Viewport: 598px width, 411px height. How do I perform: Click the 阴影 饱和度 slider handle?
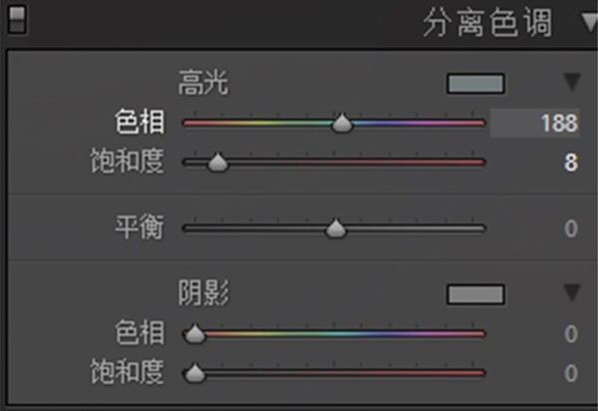pos(195,373)
